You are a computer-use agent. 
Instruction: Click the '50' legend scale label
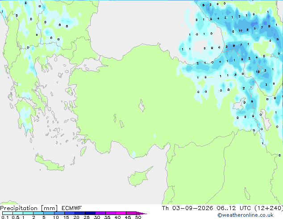[138, 217]
